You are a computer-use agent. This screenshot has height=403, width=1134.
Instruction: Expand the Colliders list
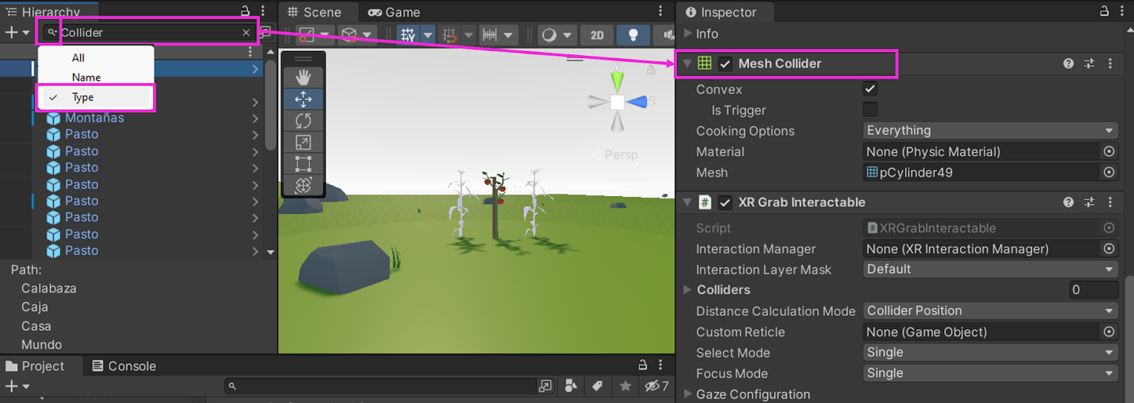tap(687, 290)
